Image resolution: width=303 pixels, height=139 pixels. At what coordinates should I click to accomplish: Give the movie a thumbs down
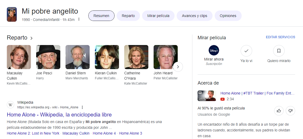[290, 111]
